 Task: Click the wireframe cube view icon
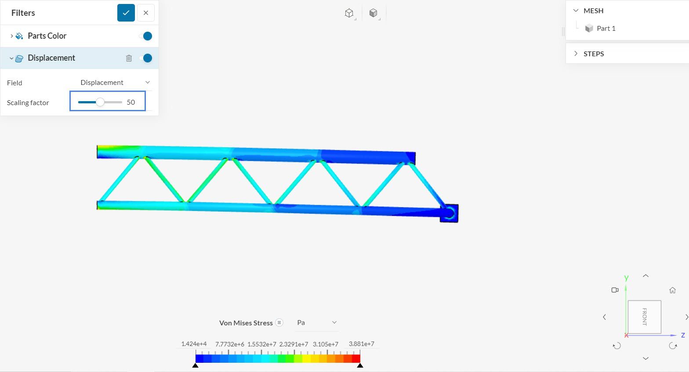pyautogui.click(x=349, y=13)
